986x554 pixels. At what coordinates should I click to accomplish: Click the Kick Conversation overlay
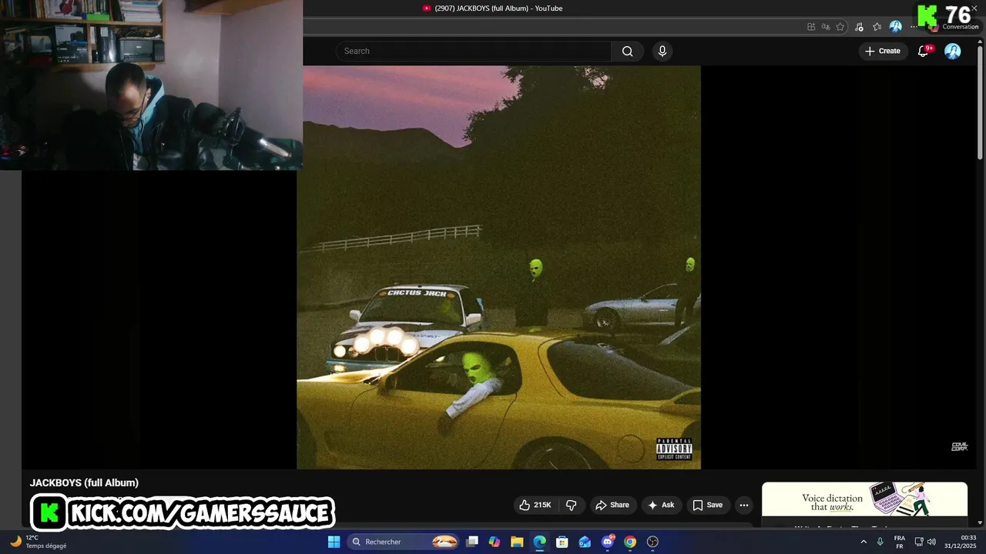coord(949,17)
